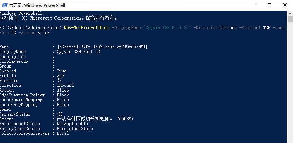Close the Windows PowerShell window
The height and width of the screenshot is (143, 293).
pos(285,5)
